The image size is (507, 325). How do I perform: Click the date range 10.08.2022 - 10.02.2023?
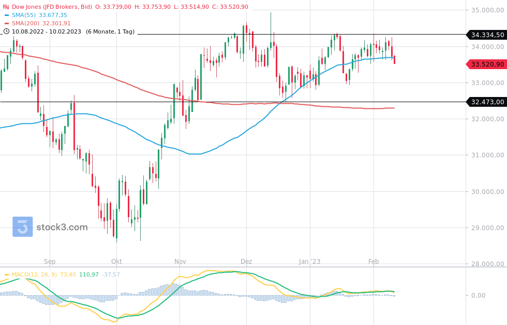(47, 31)
